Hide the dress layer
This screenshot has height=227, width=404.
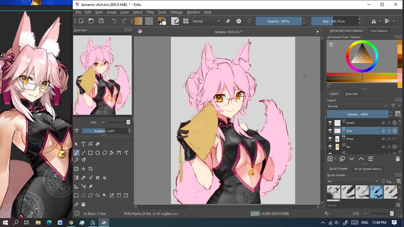(x=330, y=139)
